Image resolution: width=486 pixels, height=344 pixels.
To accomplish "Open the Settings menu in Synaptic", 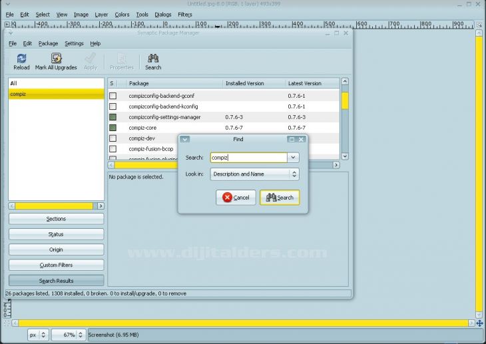I will point(74,43).
